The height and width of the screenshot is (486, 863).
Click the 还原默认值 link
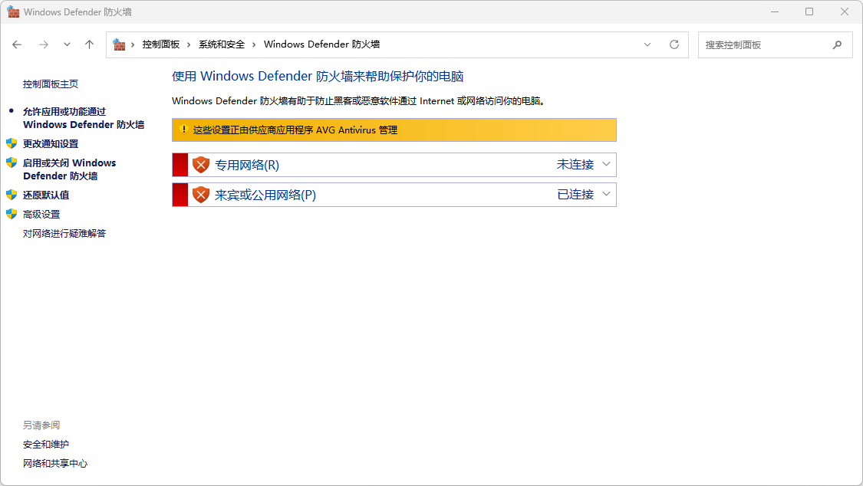(x=46, y=195)
